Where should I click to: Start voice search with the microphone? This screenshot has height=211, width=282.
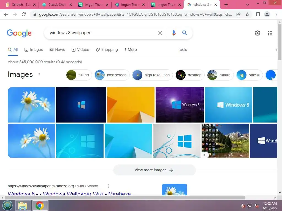[173, 33]
